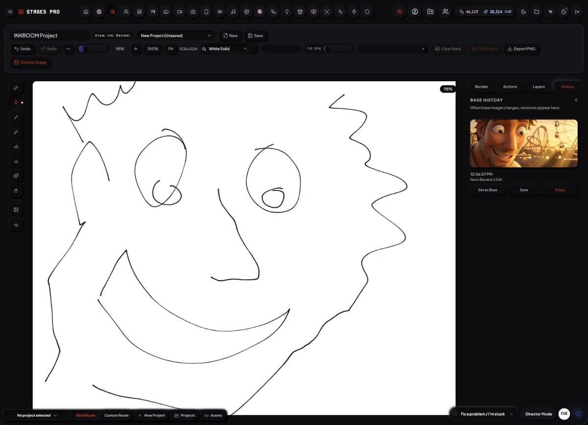Switch to the History tab
Image resolution: width=588 pixels, height=425 pixels.
point(567,87)
